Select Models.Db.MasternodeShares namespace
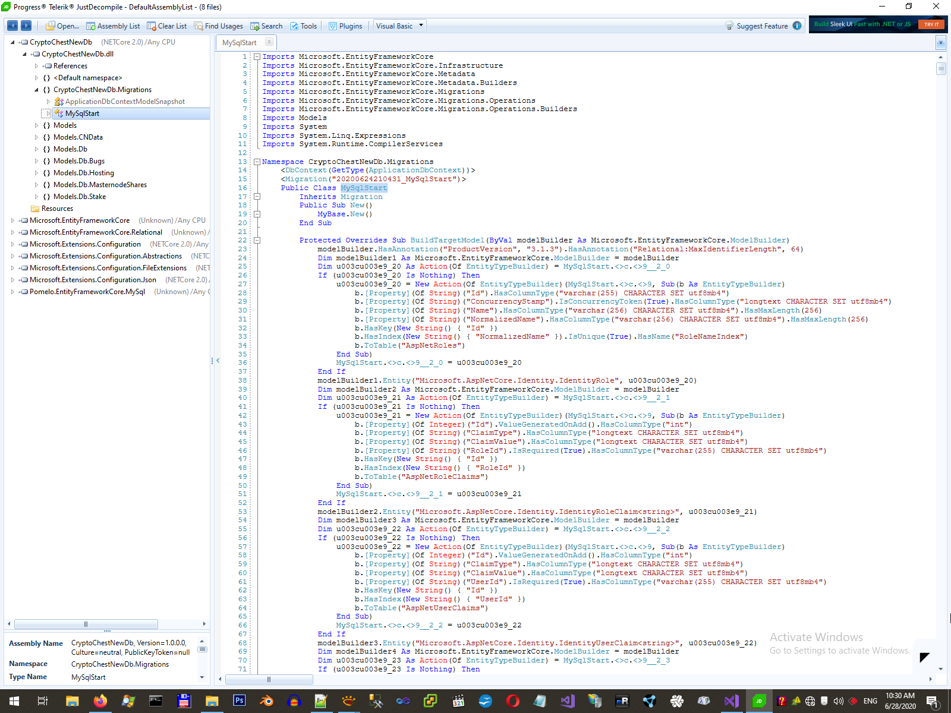Image resolution: width=951 pixels, height=713 pixels. coord(100,185)
